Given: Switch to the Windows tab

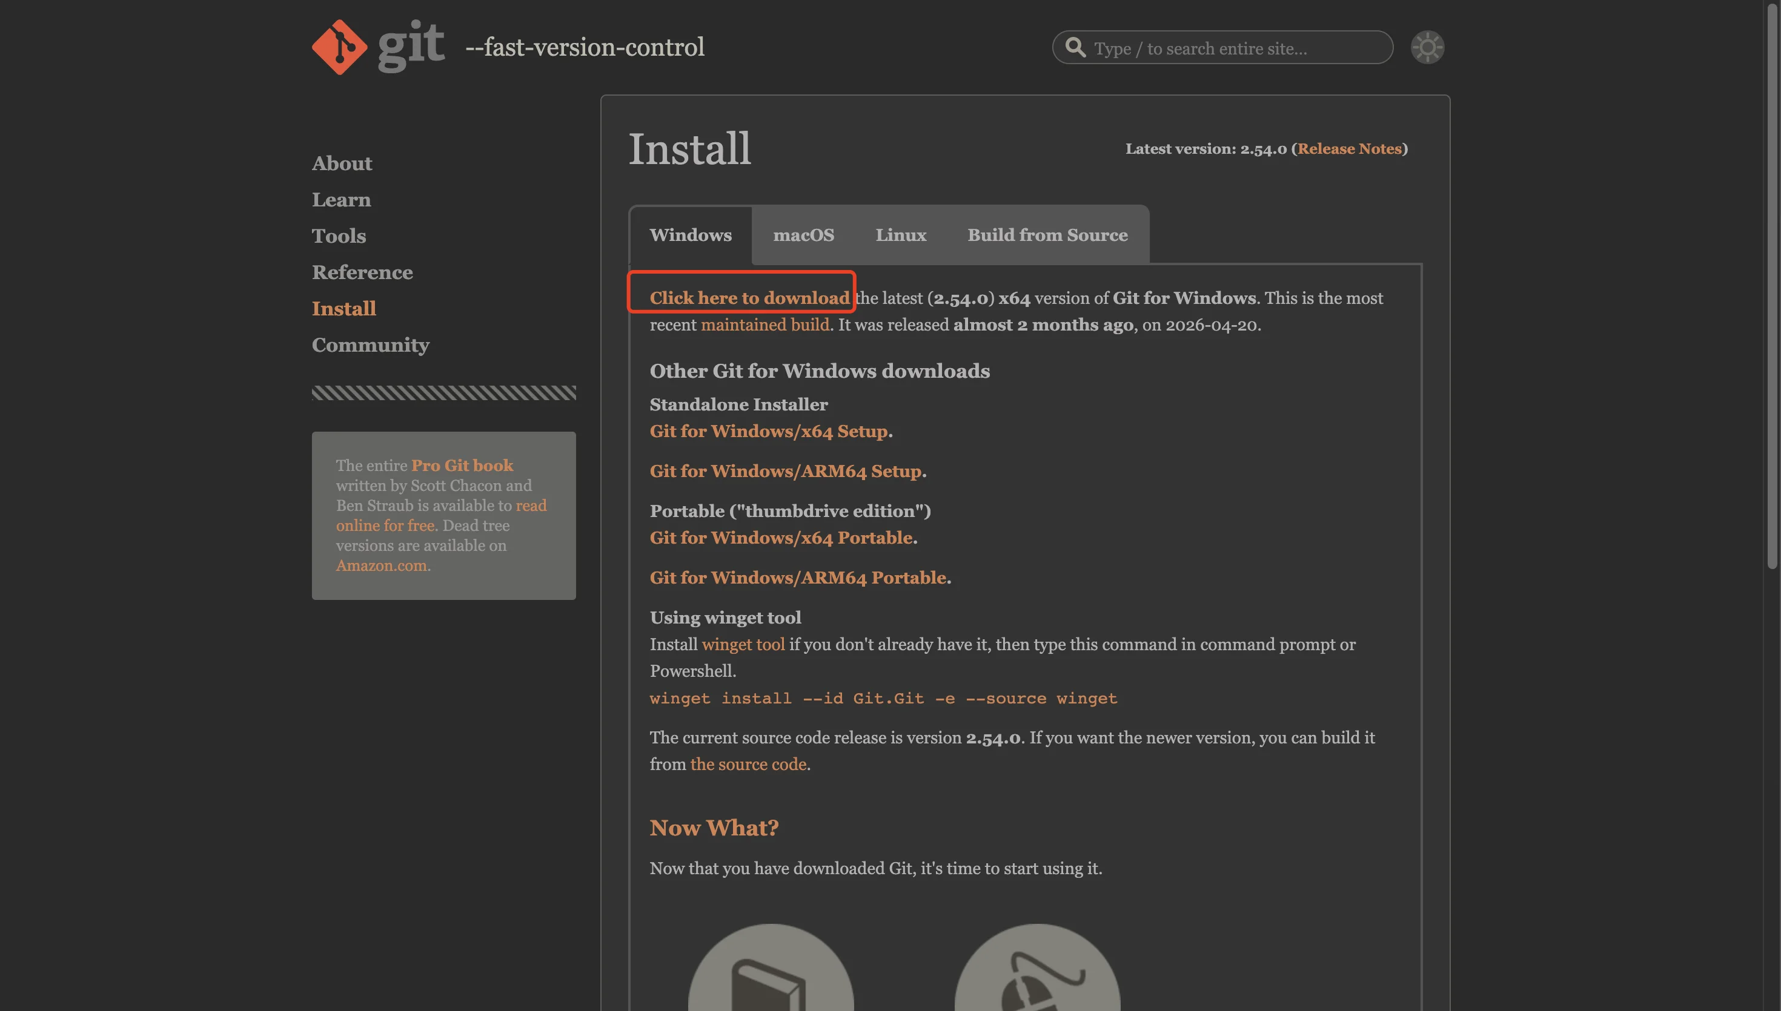Looking at the screenshot, I should point(691,235).
